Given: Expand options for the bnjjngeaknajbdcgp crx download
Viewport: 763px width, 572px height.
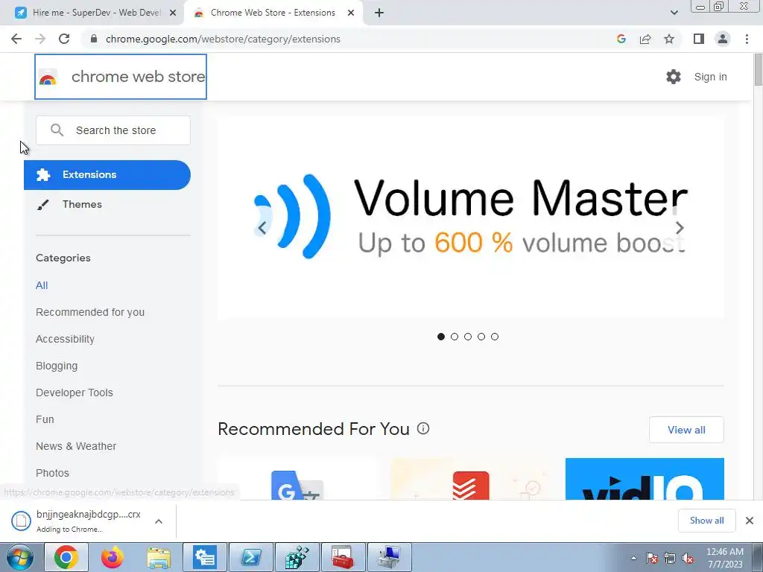Looking at the screenshot, I should [159, 521].
